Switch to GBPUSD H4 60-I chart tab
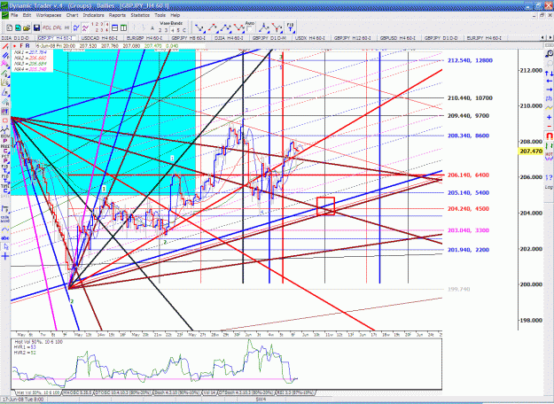The image size is (554, 404). point(397,38)
